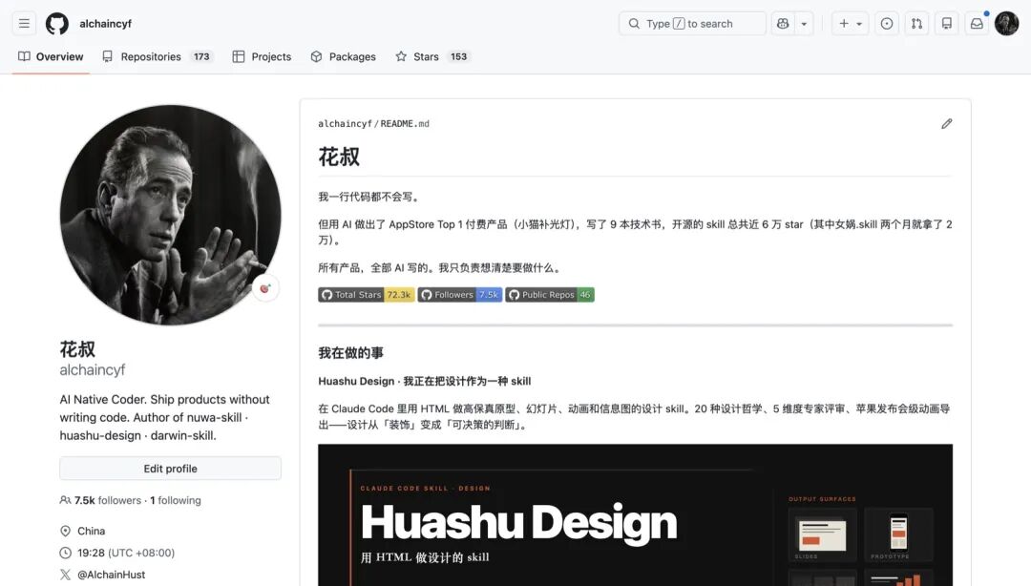This screenshot has height=586, width=1031.
Task: Open the Huashu Design banner image
Action: coord(635,515)
